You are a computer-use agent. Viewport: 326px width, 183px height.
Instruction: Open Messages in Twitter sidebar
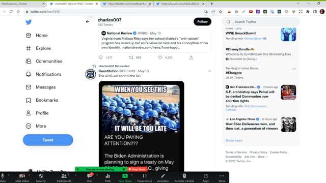click(x=41, y=87)
